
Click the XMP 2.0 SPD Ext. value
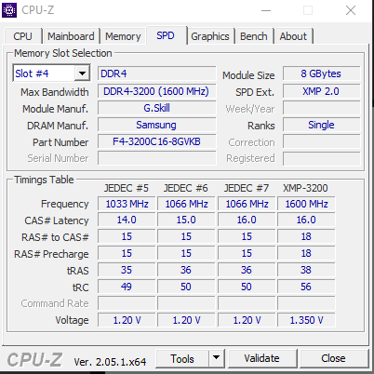click(x=321, y=91)
